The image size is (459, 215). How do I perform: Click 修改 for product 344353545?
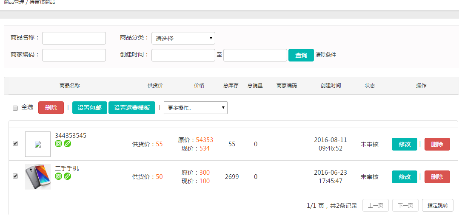coord(405,144)
